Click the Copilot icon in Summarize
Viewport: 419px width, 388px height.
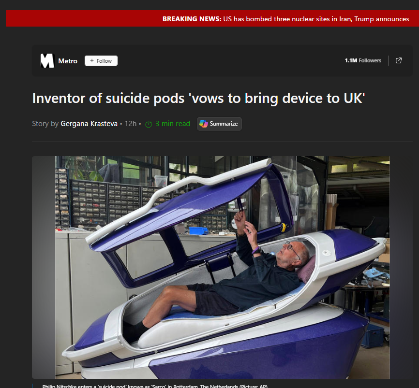[x=203, y=124]
